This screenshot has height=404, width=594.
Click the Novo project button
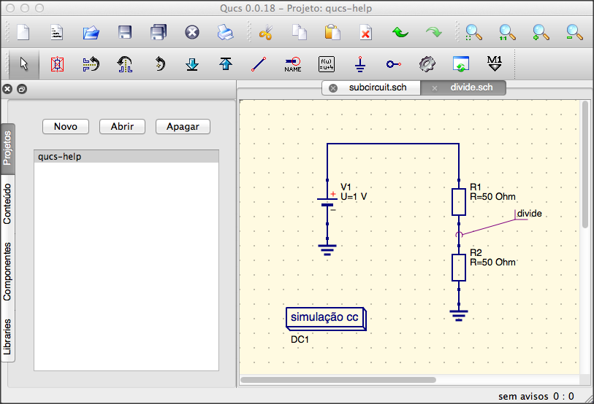coord(66,126)
